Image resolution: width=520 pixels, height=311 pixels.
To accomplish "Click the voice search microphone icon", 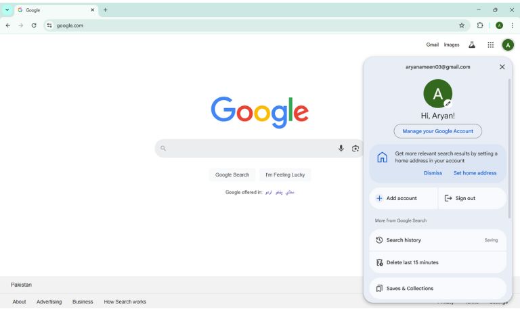I will (341, 148).
